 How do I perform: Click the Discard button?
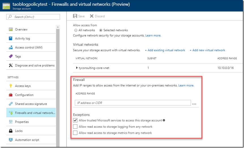point(97,16)
